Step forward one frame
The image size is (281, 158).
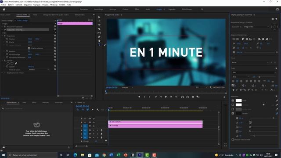pyautogui.click(x=171, y=97)
